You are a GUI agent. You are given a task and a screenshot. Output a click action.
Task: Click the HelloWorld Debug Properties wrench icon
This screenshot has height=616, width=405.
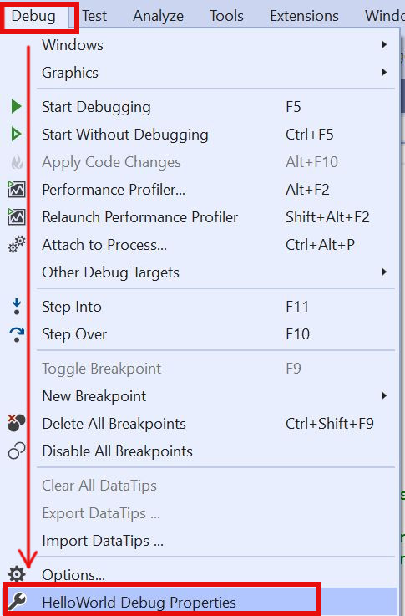(18, 601)
